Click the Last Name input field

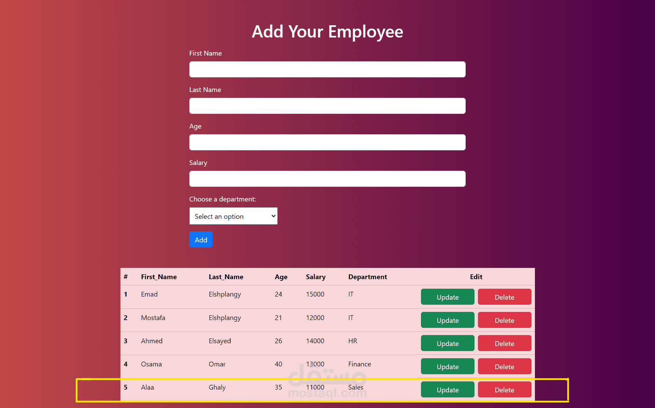[327, 106]
